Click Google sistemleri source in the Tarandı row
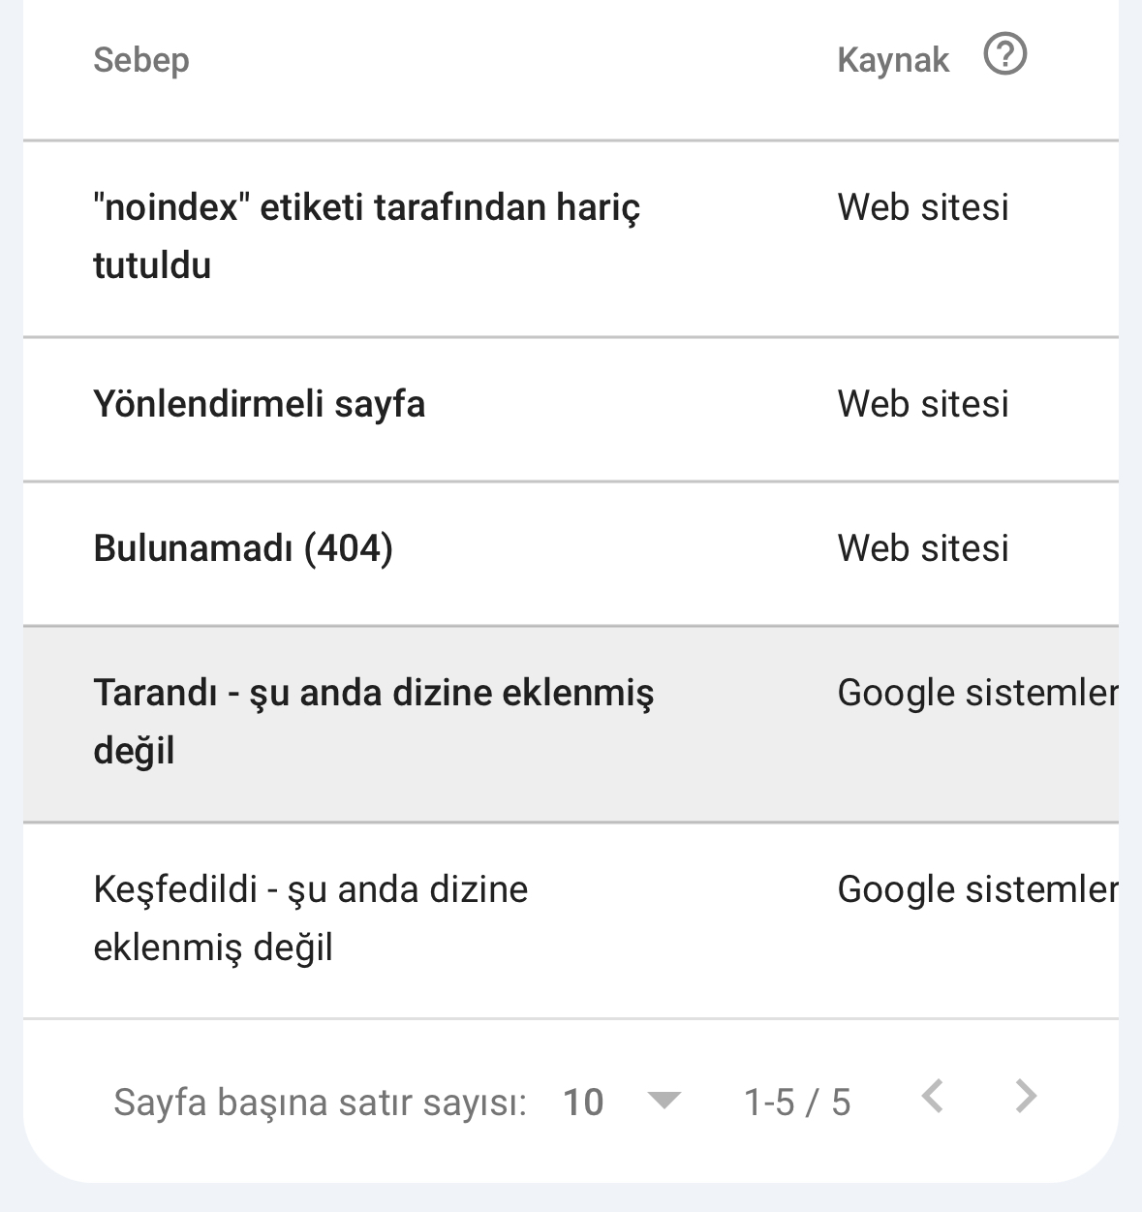Image resolution: width=1142 pixels, height=1212 pixels. 976,693
